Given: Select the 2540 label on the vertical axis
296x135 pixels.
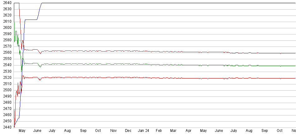Looking at the screenshot, I should point(7,65).
